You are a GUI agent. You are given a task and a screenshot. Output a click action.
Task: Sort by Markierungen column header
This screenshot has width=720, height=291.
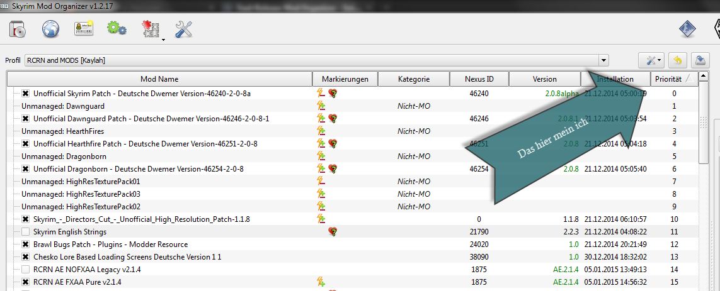tap(345, 79)
